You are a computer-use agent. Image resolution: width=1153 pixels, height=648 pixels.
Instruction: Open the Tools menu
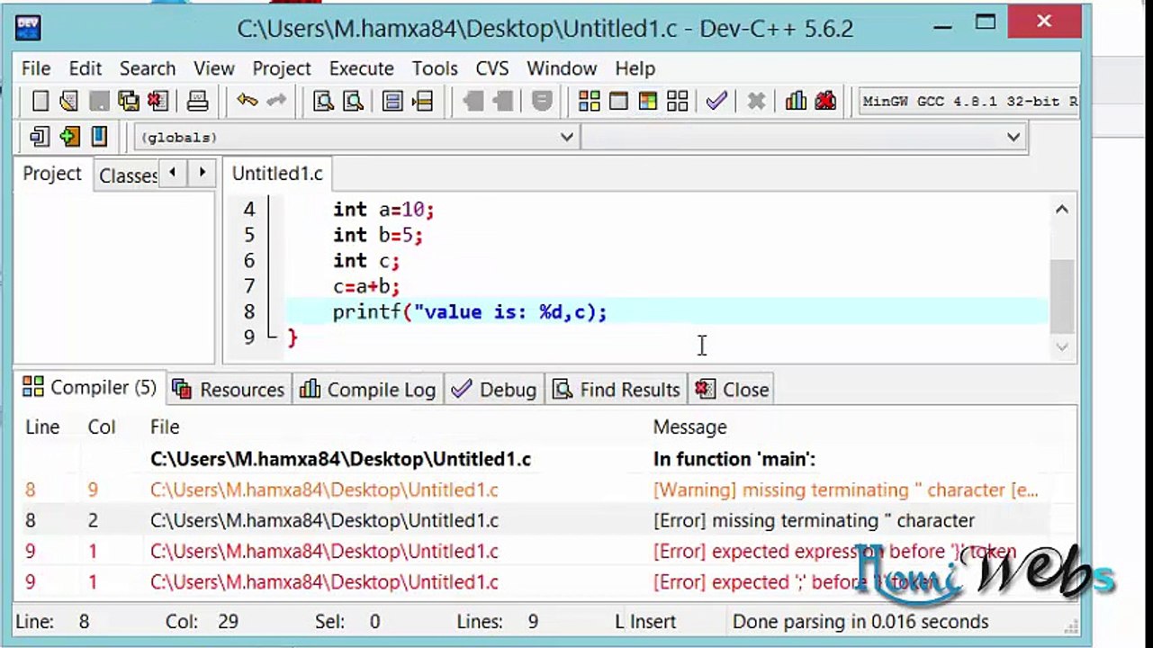[x=436, y=68]
